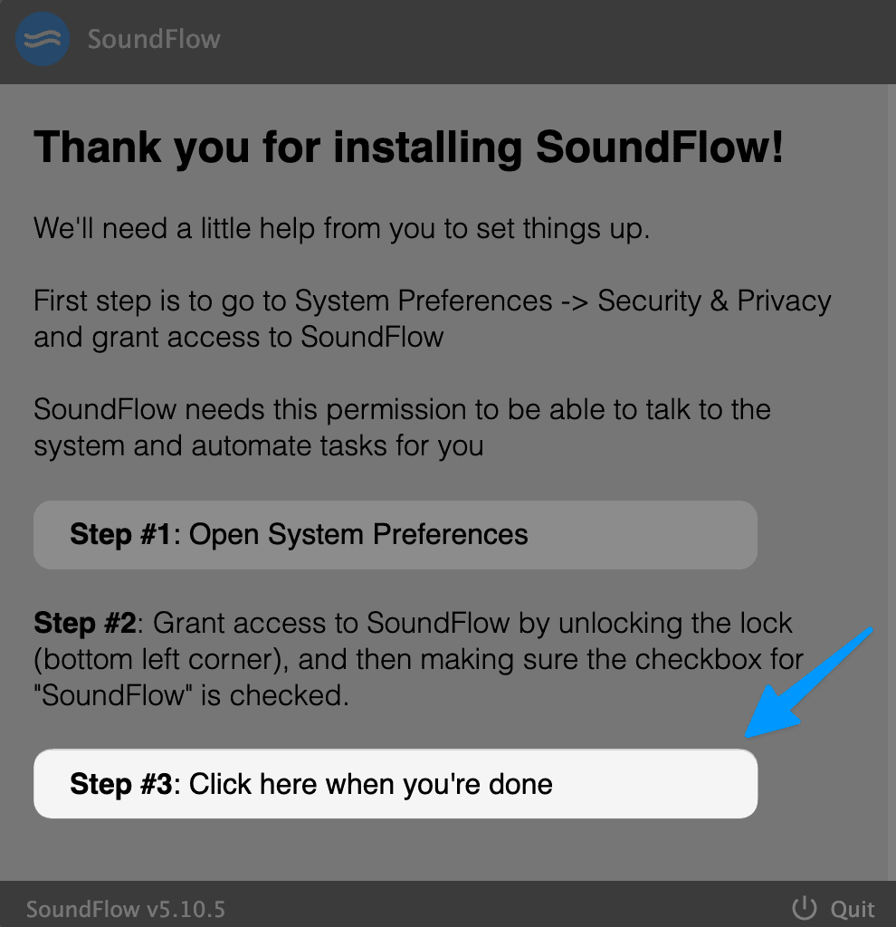Click Step #3 when you're done
896x927 pixels.
point(395,784)
